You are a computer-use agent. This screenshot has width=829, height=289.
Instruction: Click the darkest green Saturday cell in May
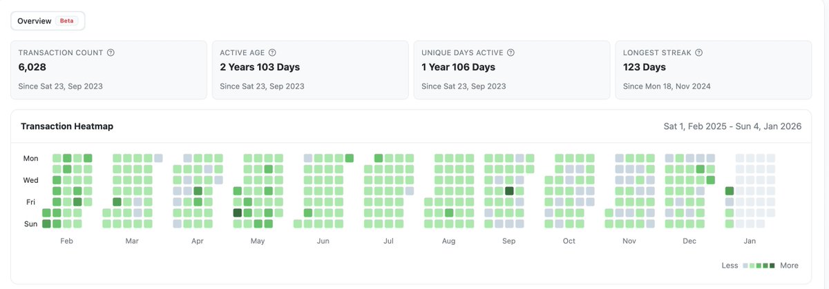238,213
